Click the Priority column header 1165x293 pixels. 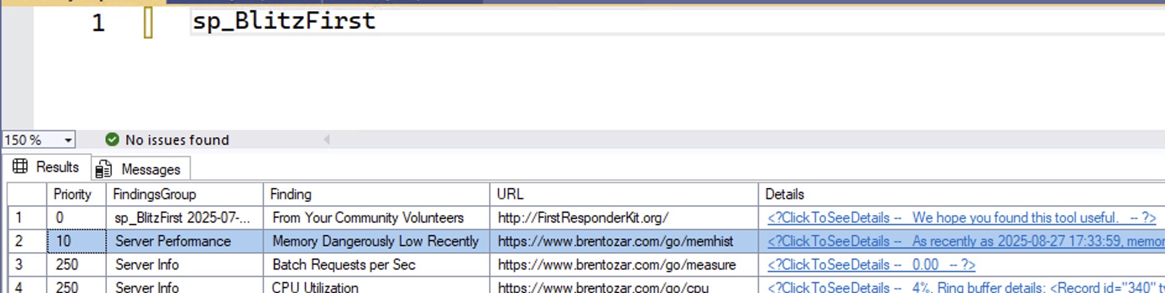(72, 194)
